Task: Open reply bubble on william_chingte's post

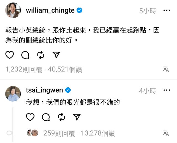Action: pos(25,55)
